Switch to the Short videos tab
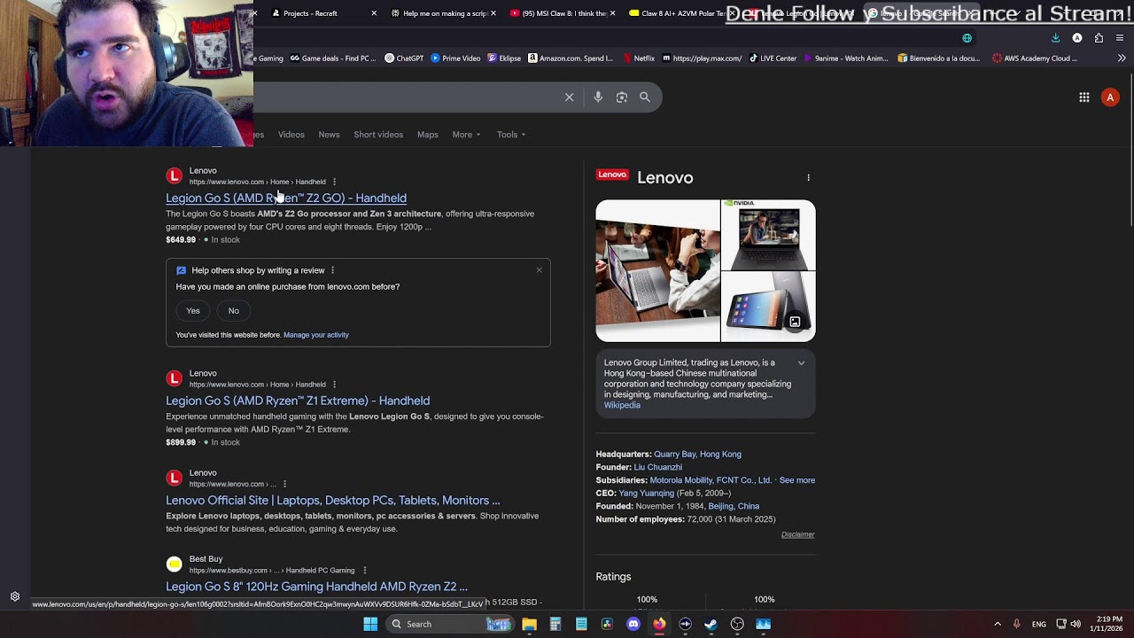 coord(378,135)
